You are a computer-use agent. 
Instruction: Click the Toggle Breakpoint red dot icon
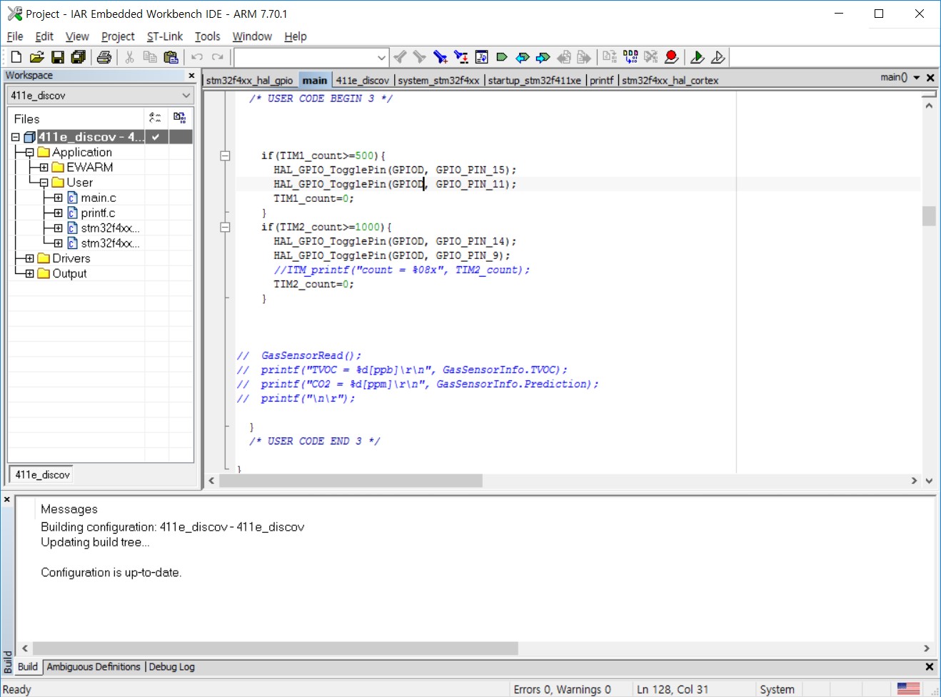[671, 57]
